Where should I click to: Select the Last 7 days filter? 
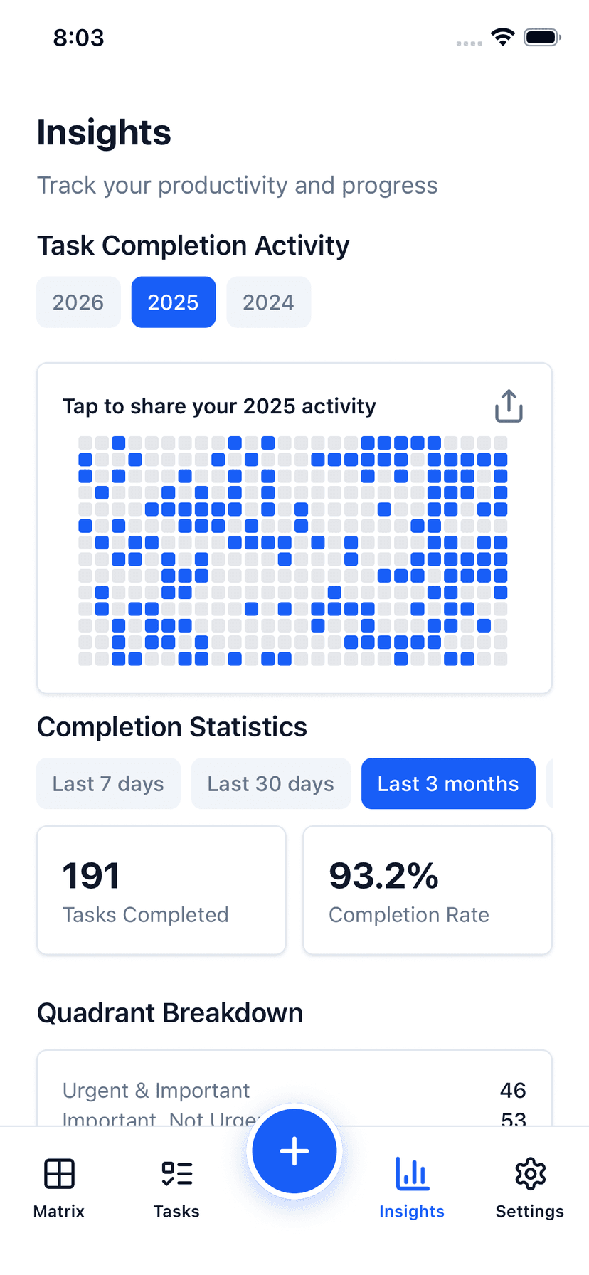click(x=107, y=783)
